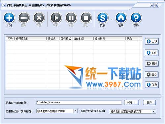This screenshot has height=124, width=165.
Task: Click the 添加 (Add) plus icon
Action: click(x=9, y=18)
